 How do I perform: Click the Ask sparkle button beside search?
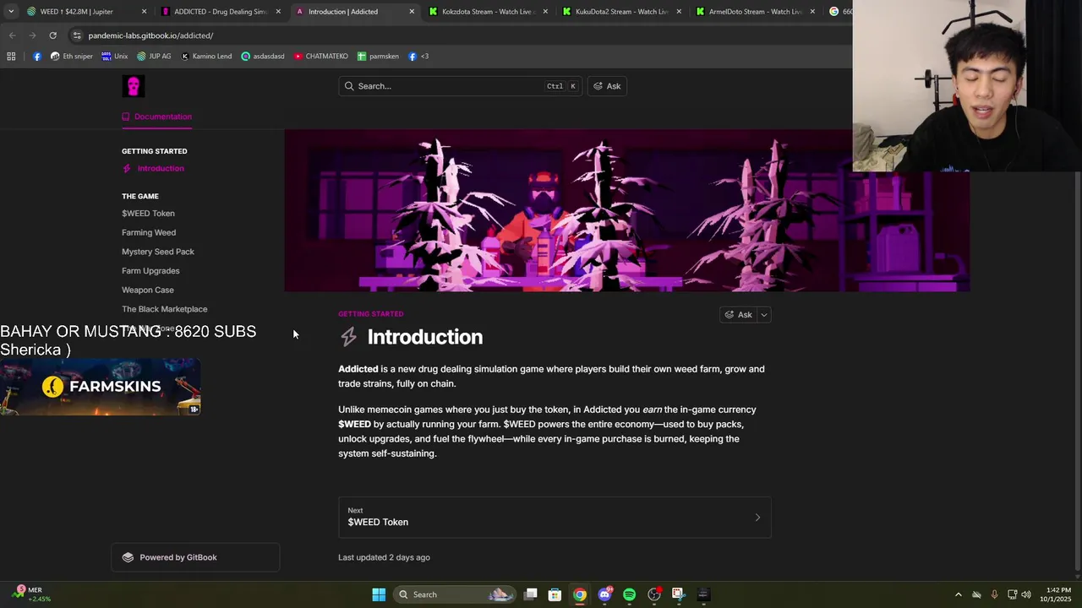click(607, 86)
